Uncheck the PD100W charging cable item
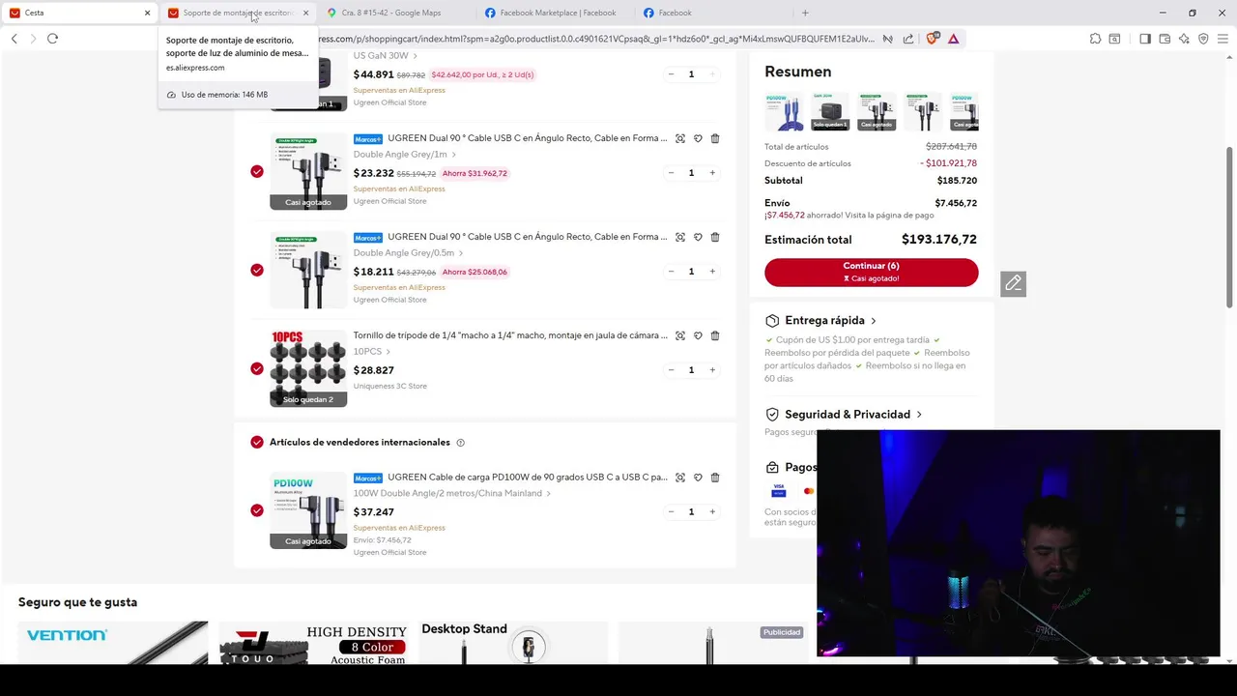This screenshot has width=1237, height=696. click(257, 510)
